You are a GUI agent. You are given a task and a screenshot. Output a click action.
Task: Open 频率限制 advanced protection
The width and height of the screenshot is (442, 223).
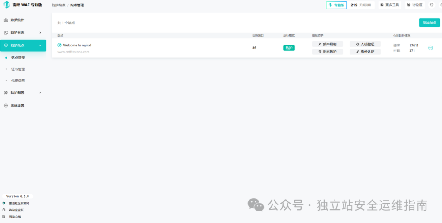click(327, 44)
